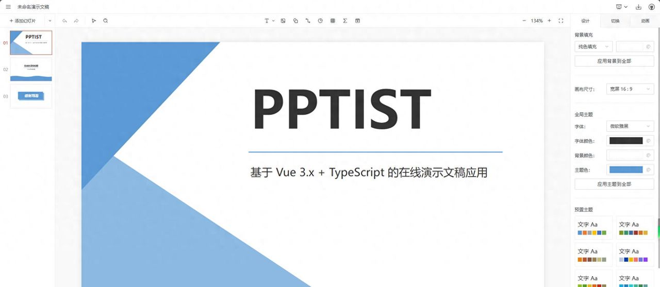The image size is (660, 287).
Task: Click the 应用主题到全部 button
Action: click(614, 184)
